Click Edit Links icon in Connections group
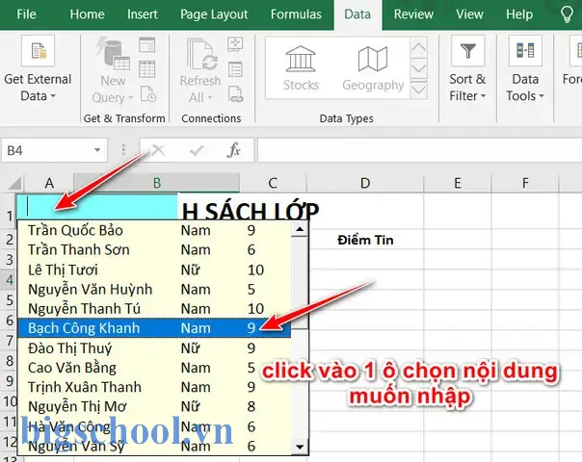The width and height of the screenshot is (582, 462). coord(235,94)
